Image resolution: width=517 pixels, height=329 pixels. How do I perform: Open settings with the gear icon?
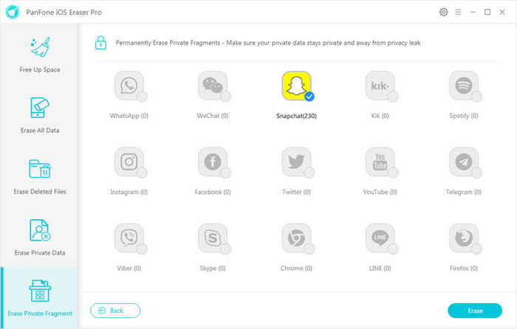(x=443, y=13)
